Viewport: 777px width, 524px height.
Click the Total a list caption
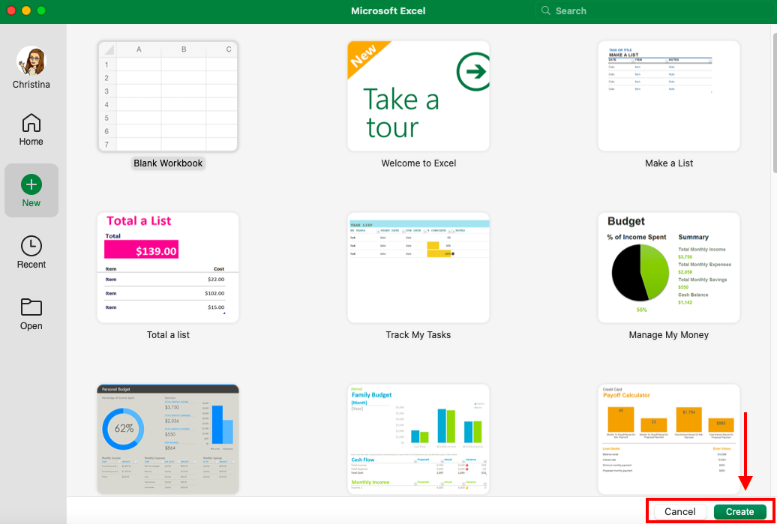tap(168, 335)
